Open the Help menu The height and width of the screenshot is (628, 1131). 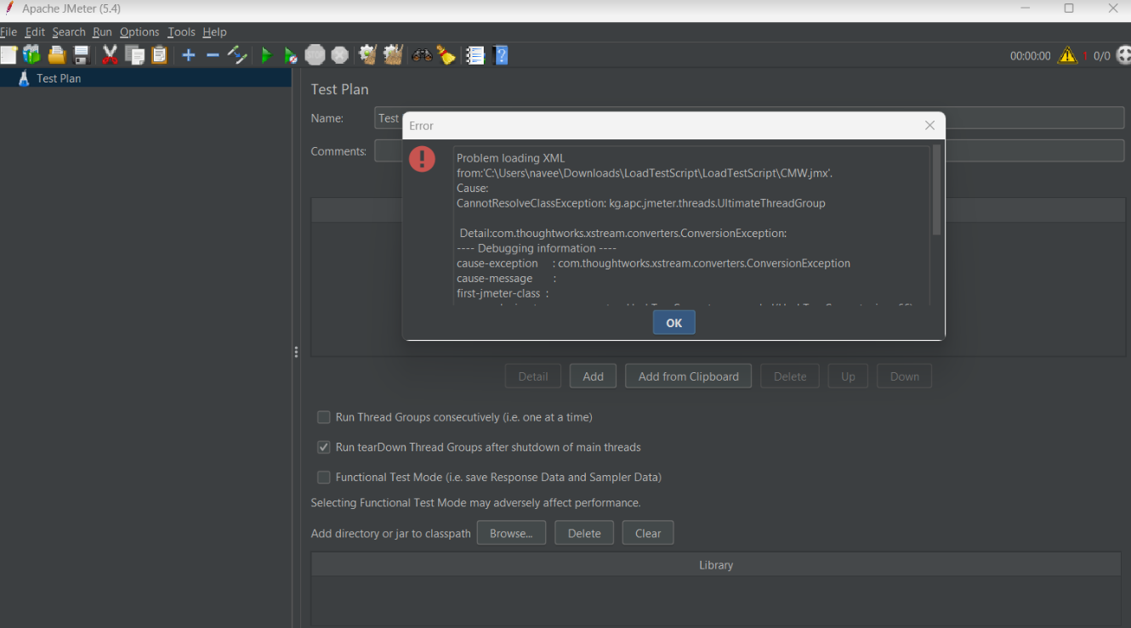coord(214,31)
